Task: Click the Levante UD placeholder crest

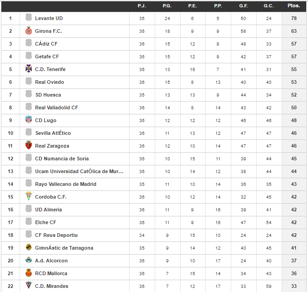Action: [x=29, y=18]
